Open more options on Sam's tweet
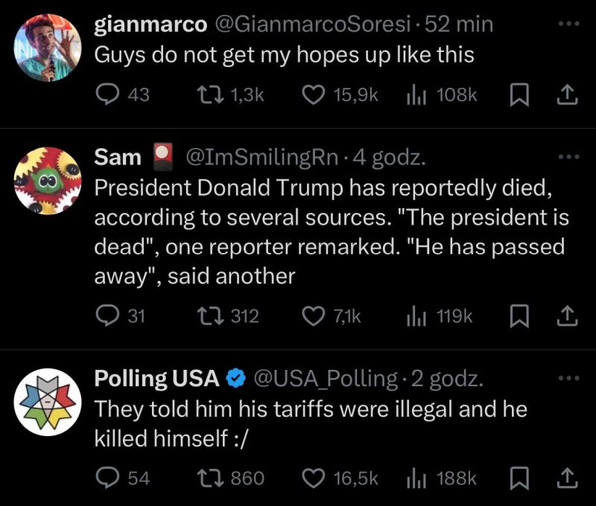 (x=568, y=156)
